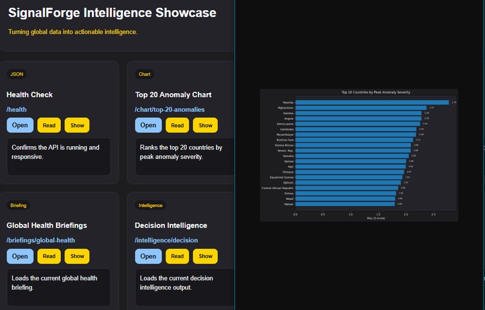Click the Top 20 Anomaly Chart title

point(173,95)
